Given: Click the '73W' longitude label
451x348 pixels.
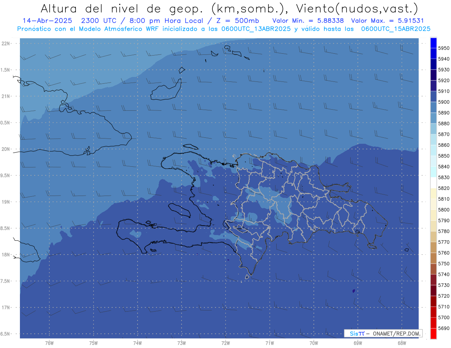Looking at the screenshot, I should 182,343.
